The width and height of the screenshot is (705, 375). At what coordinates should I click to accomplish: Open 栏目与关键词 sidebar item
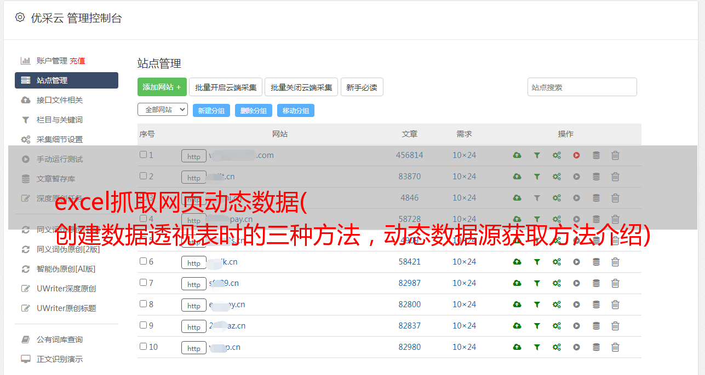tap(59, 120)
